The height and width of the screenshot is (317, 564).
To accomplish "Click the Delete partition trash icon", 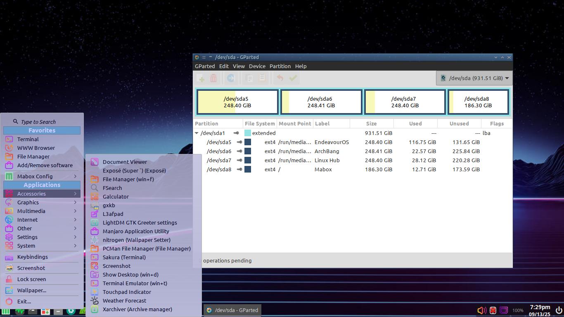I will click(x=213, y=78).
